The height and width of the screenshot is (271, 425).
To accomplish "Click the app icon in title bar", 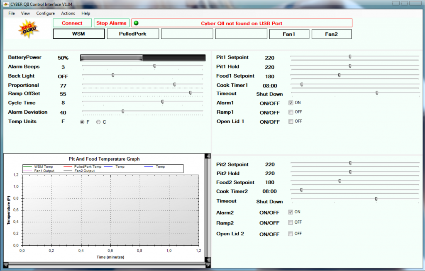I will 6,4.
